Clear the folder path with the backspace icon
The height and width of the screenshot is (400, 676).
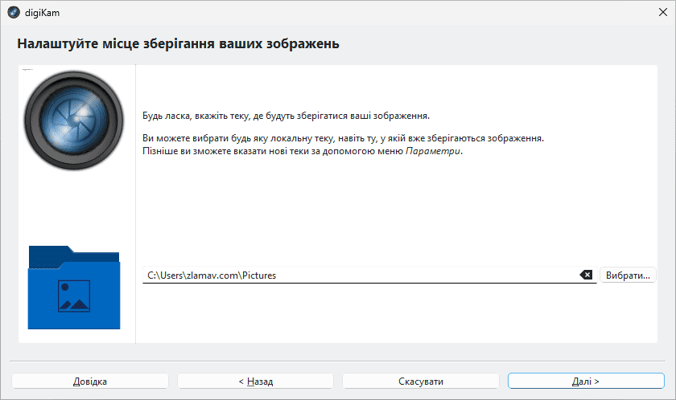tap(586, 276)
